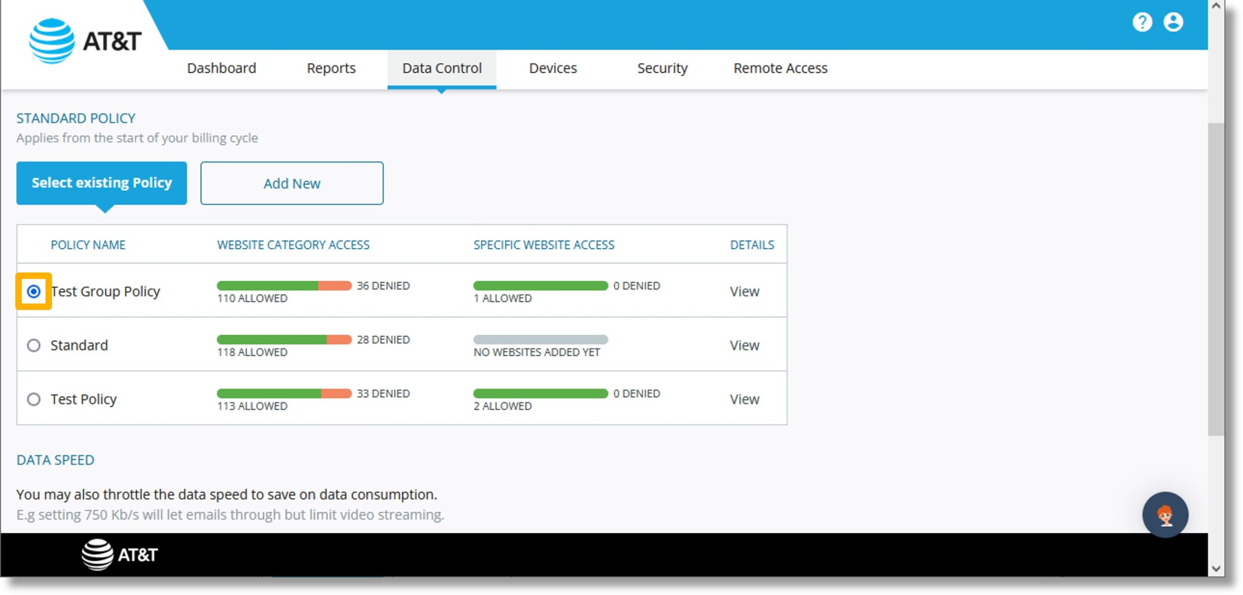View details of Standard policy

[744, 345]
